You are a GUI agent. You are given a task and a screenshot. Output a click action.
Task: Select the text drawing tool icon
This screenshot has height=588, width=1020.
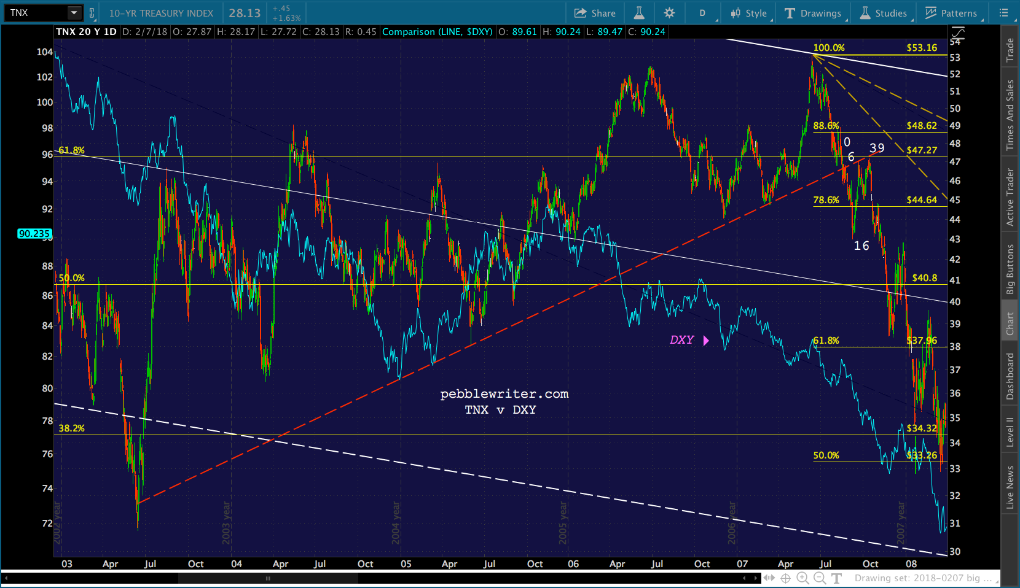pos(836,578)
